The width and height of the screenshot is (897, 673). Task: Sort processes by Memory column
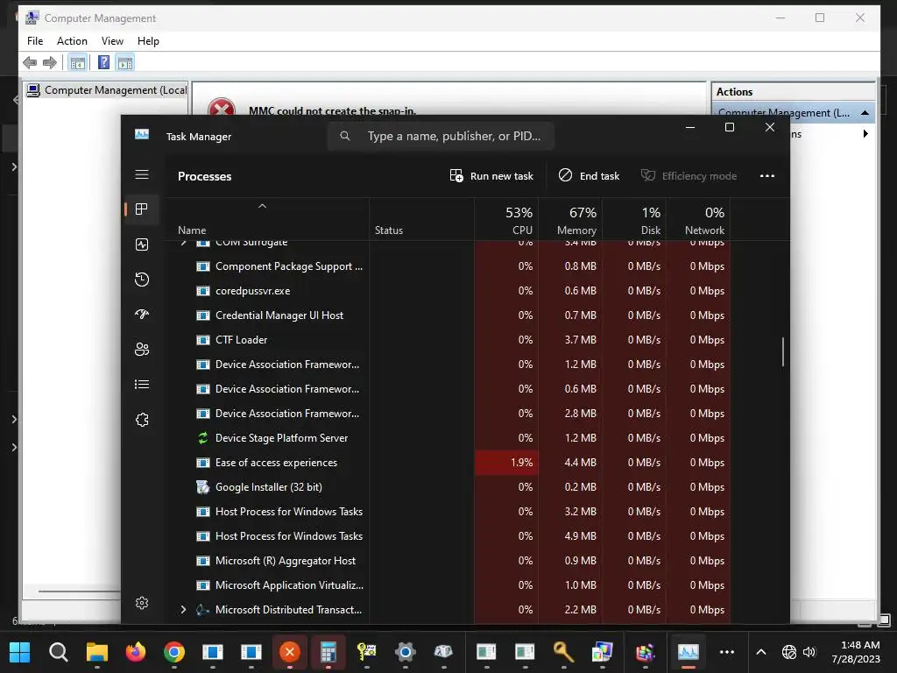570,219
